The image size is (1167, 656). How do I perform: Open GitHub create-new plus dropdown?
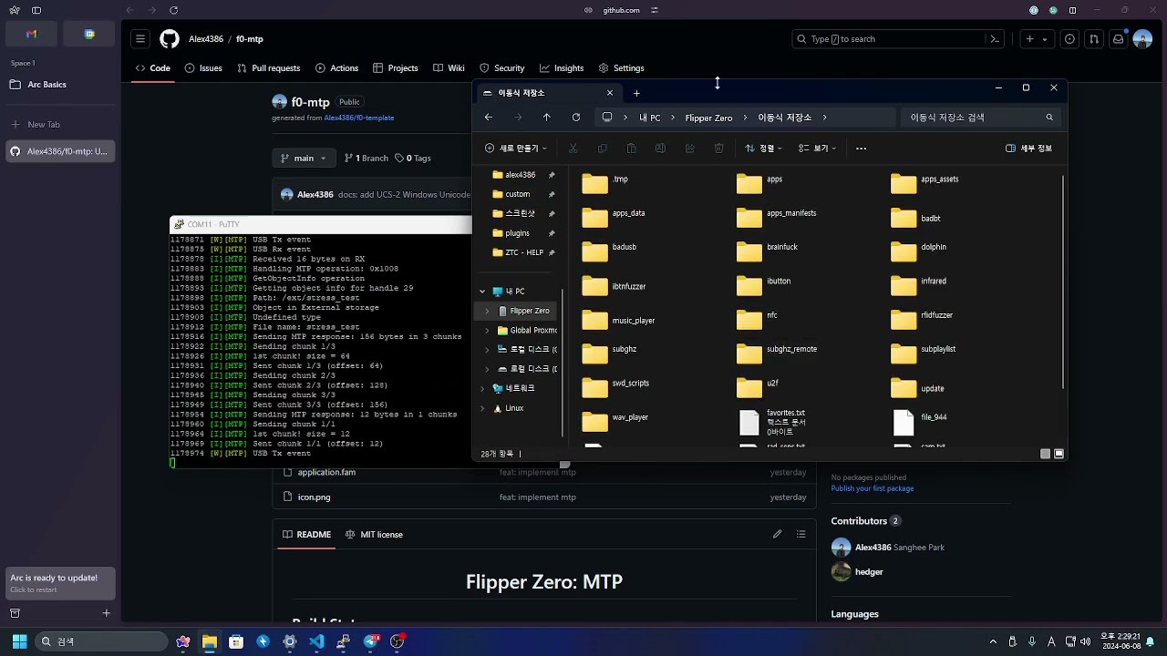click(1037, 39)
